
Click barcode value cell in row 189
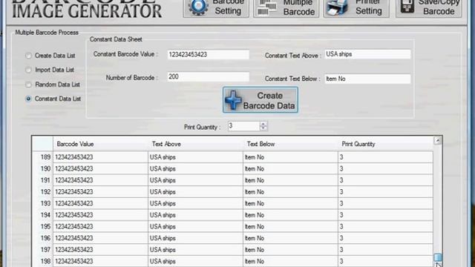point(101,157)
